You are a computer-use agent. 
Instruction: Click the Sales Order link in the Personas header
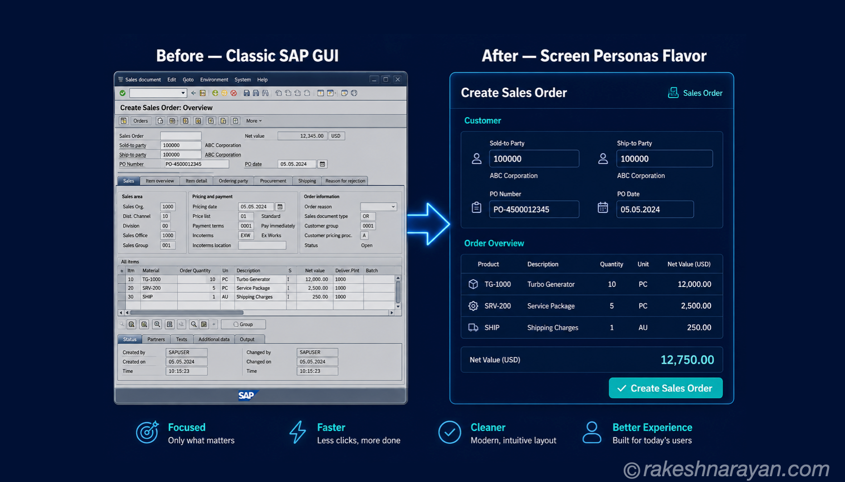point(703,93)
